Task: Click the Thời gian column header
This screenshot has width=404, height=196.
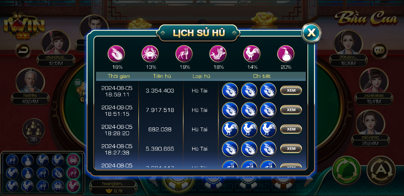Action: pos(119,76)
